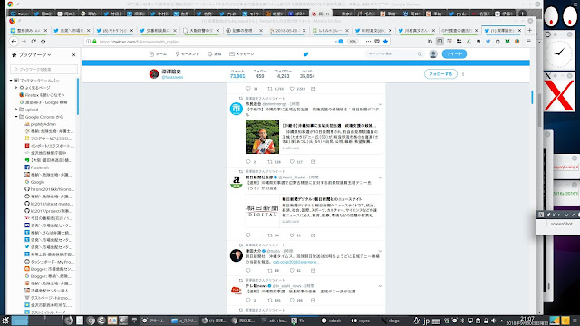Click volume speaker icon in system tray
The image size is (580, 326).
(493, 321)
